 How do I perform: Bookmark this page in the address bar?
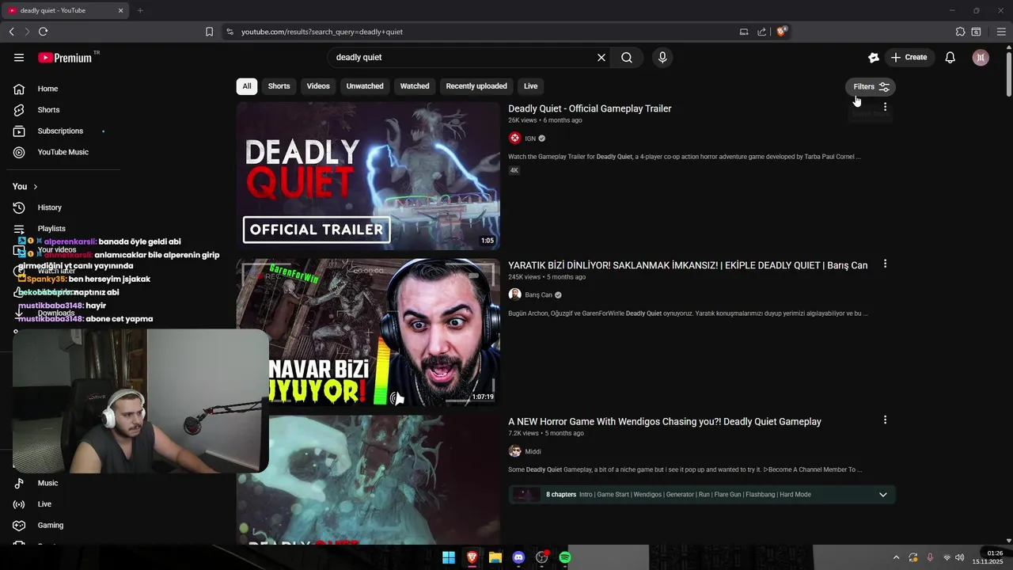pyautogui.click(x=209, y=32)
